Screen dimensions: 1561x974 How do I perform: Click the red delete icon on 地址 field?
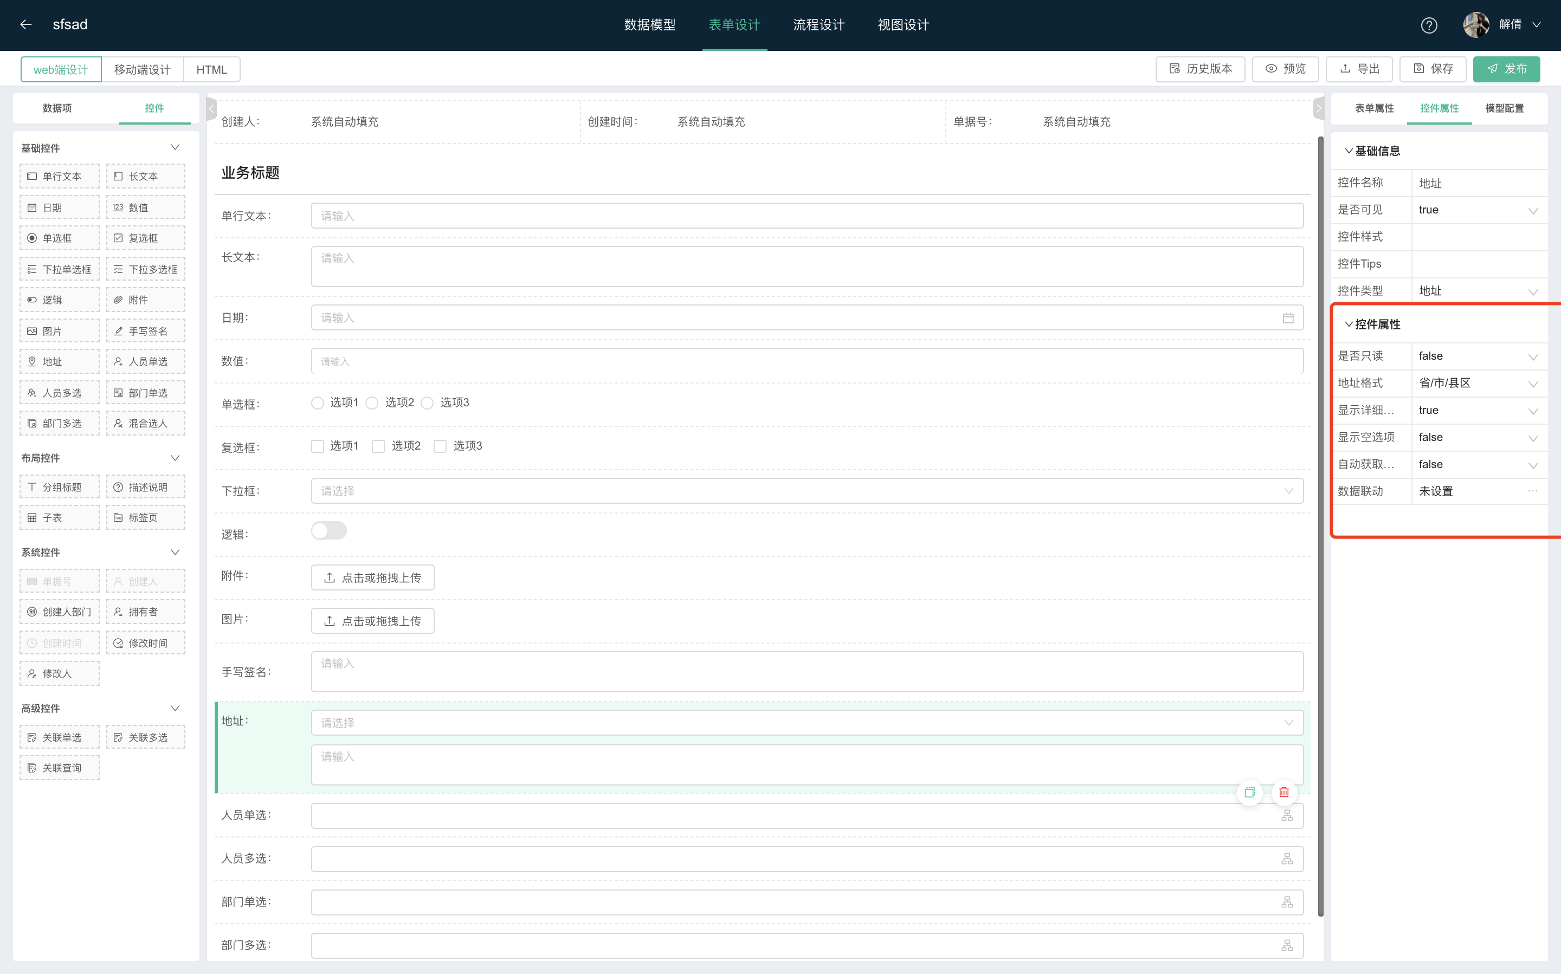pos(1284,793)
